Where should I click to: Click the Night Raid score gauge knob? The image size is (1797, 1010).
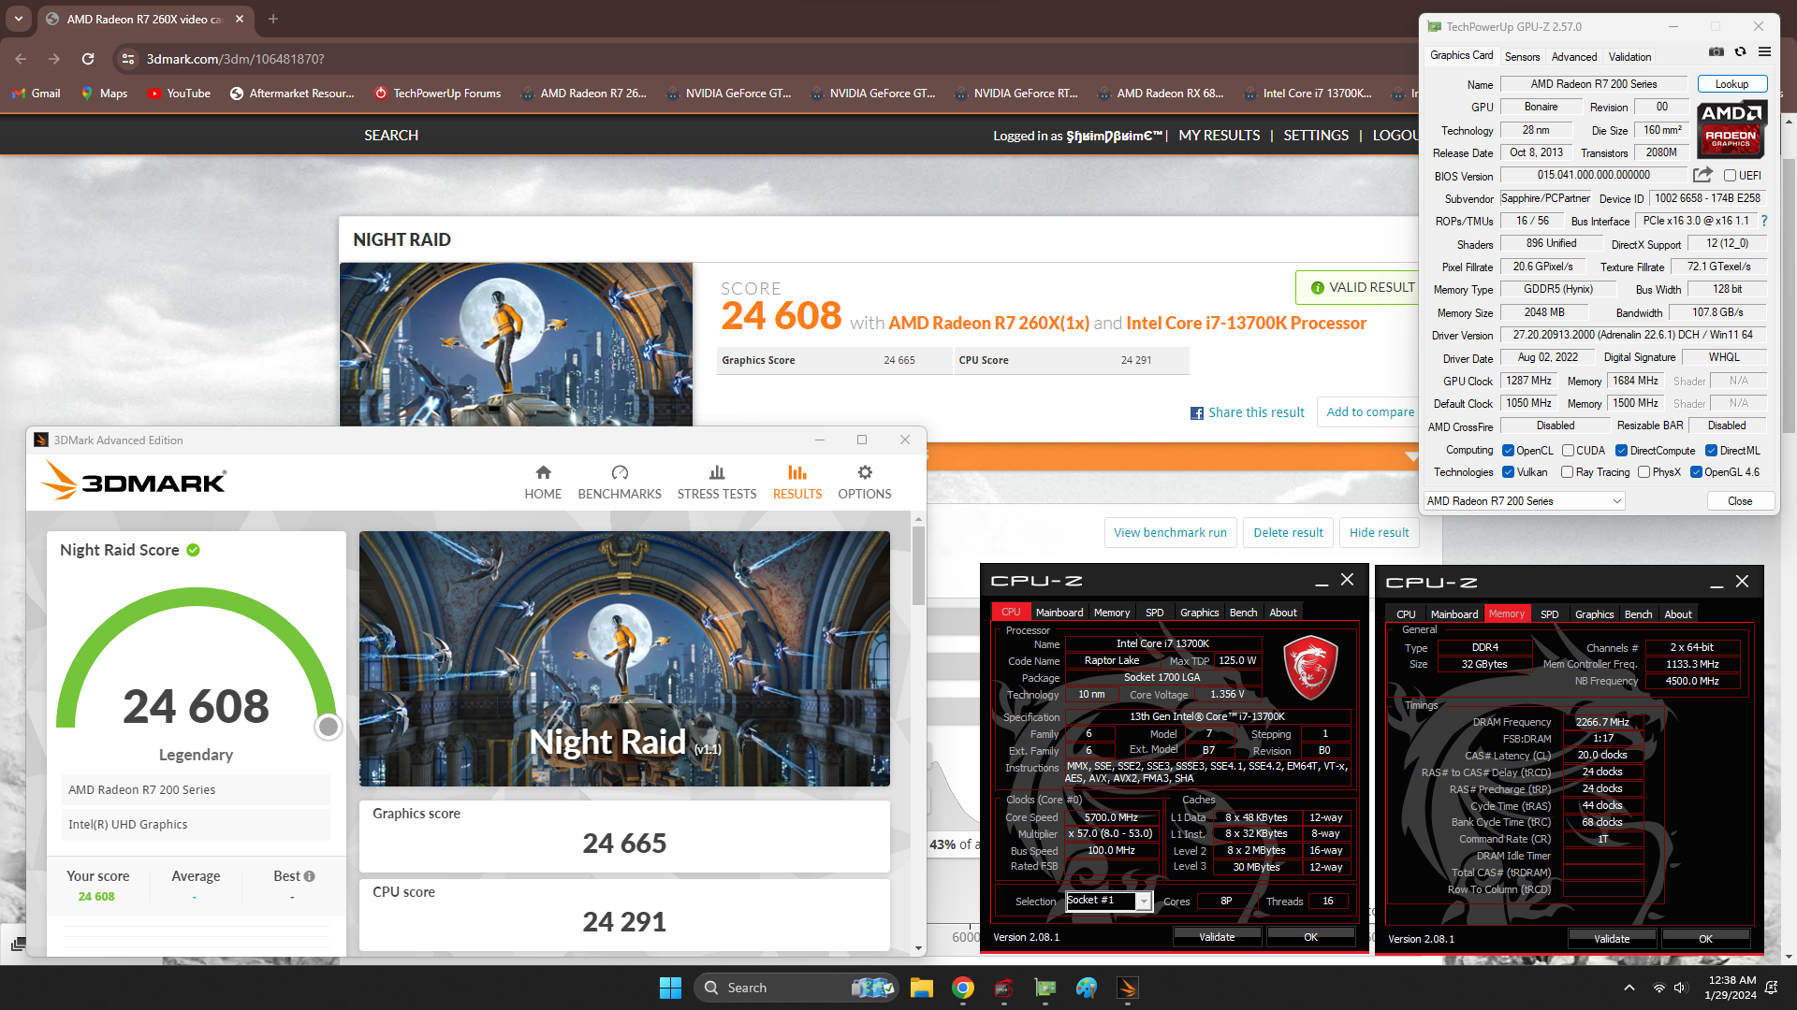tap(329, 727)
